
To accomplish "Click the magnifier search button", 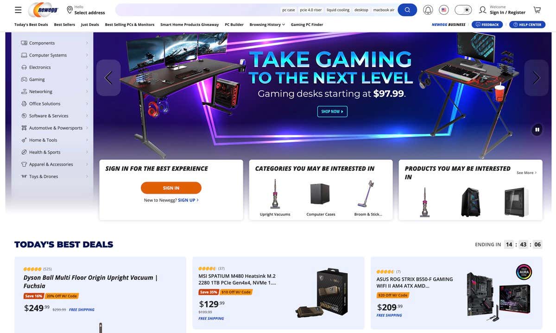I will tap(407, 10).
